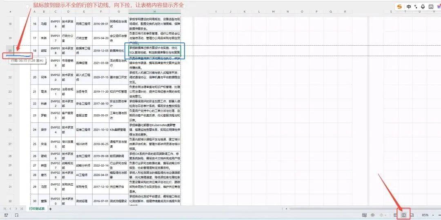Click the horizontal scrollbar left arrow
Image resolution: width=441 pixels, height=220 pixels.
pyautogui.click(x=286, y=209)
